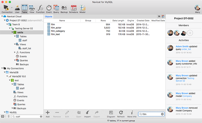Click the staff sidebar search field
This screenshot has height=123, width=202.
(27, 117)
